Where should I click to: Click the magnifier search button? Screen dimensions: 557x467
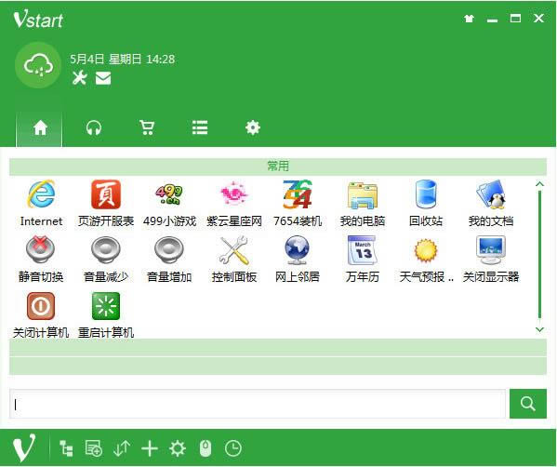coord(528,404)
